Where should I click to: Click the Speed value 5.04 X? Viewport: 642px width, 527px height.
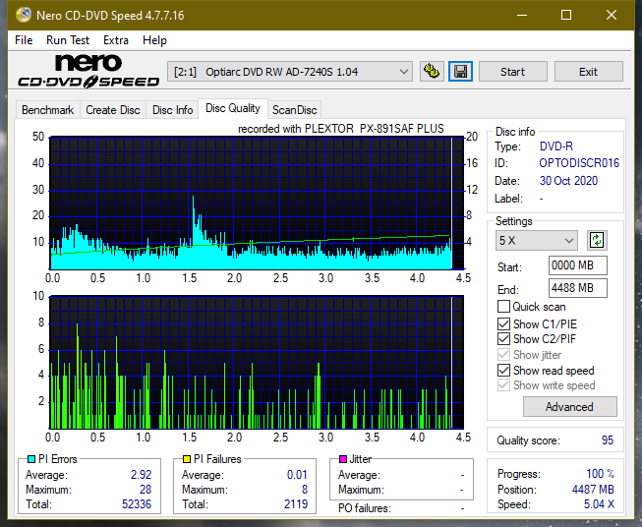(599, 504)
